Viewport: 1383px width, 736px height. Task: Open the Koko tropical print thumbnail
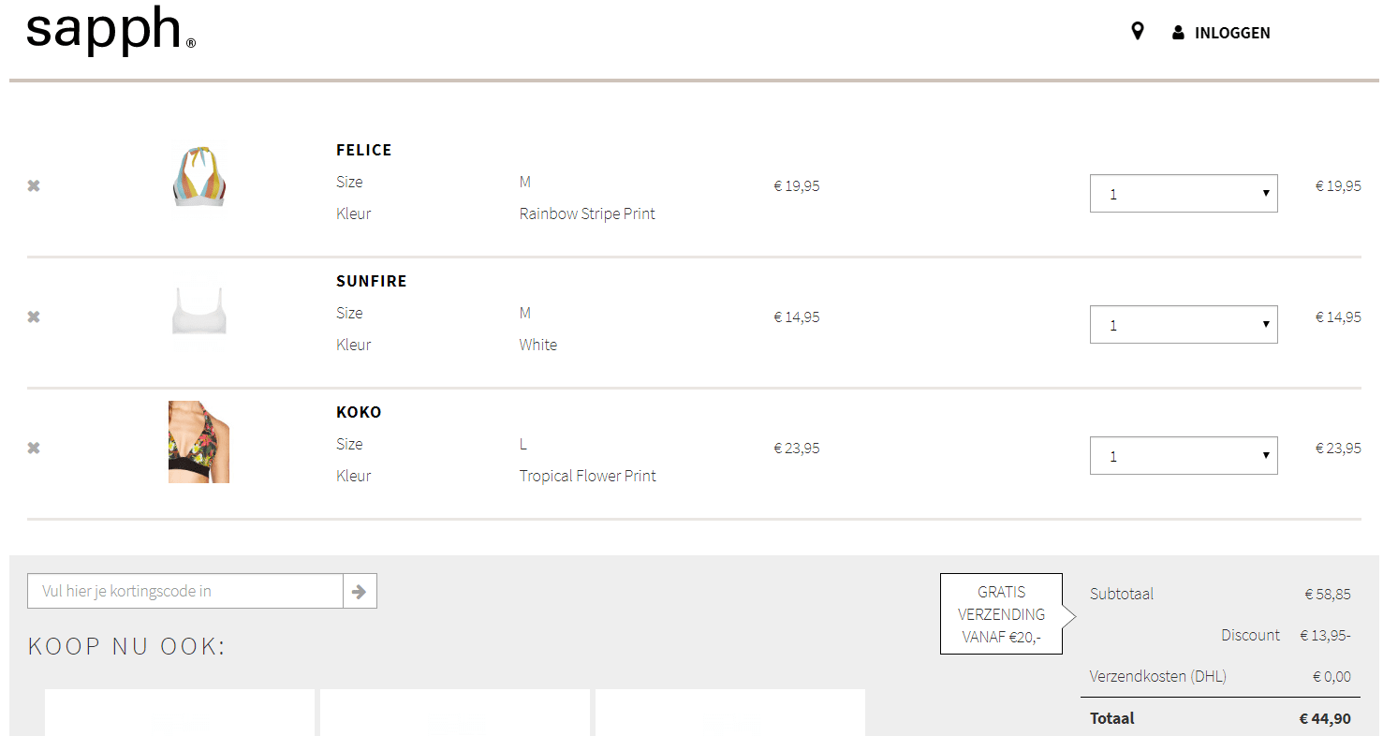click(x=199, y=442)
